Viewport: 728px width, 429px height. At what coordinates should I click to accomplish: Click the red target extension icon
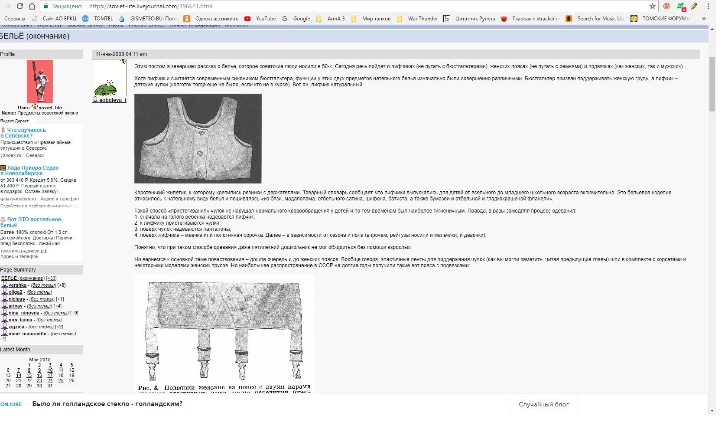click(666, 6)
